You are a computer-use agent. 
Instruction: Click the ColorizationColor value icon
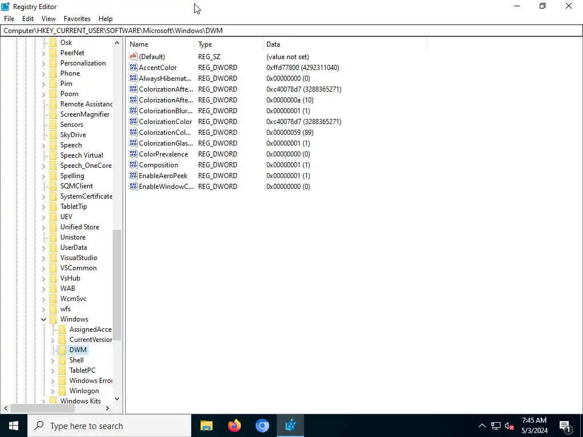point(133,122)
